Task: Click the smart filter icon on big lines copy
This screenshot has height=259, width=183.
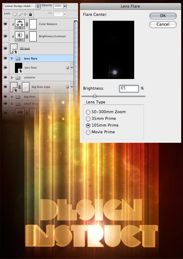Action: click(67, 87)
